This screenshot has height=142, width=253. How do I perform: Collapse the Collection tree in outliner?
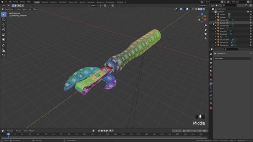[213, 12]
